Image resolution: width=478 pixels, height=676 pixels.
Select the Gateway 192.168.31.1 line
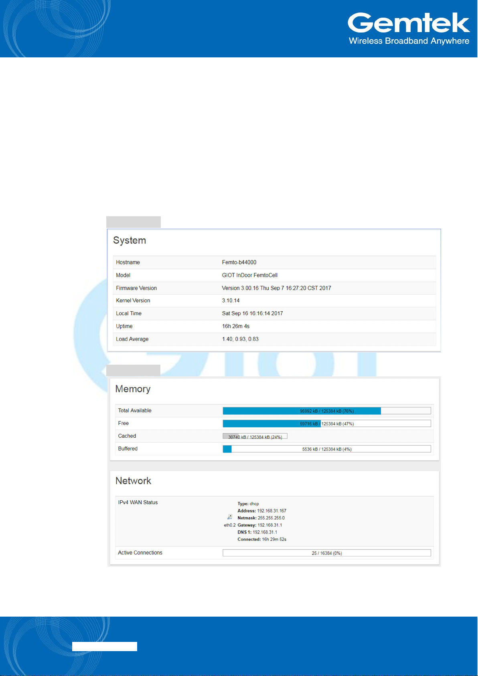click(x=260, y=525)
